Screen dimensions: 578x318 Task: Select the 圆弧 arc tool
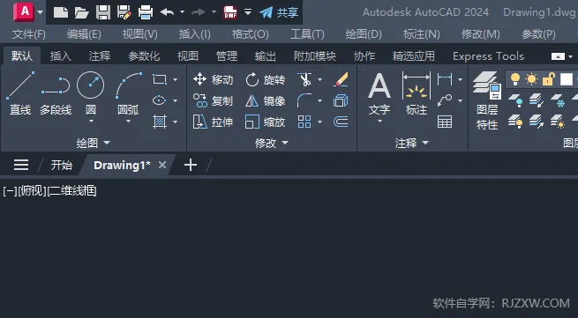(128, 93)
